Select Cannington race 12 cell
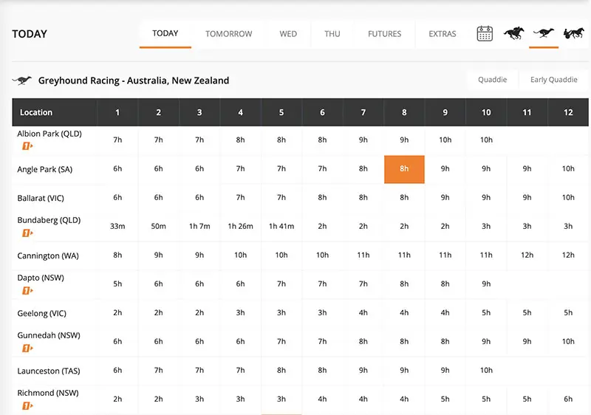Screen dimensions: 591x415 click(x=568, y=255)
